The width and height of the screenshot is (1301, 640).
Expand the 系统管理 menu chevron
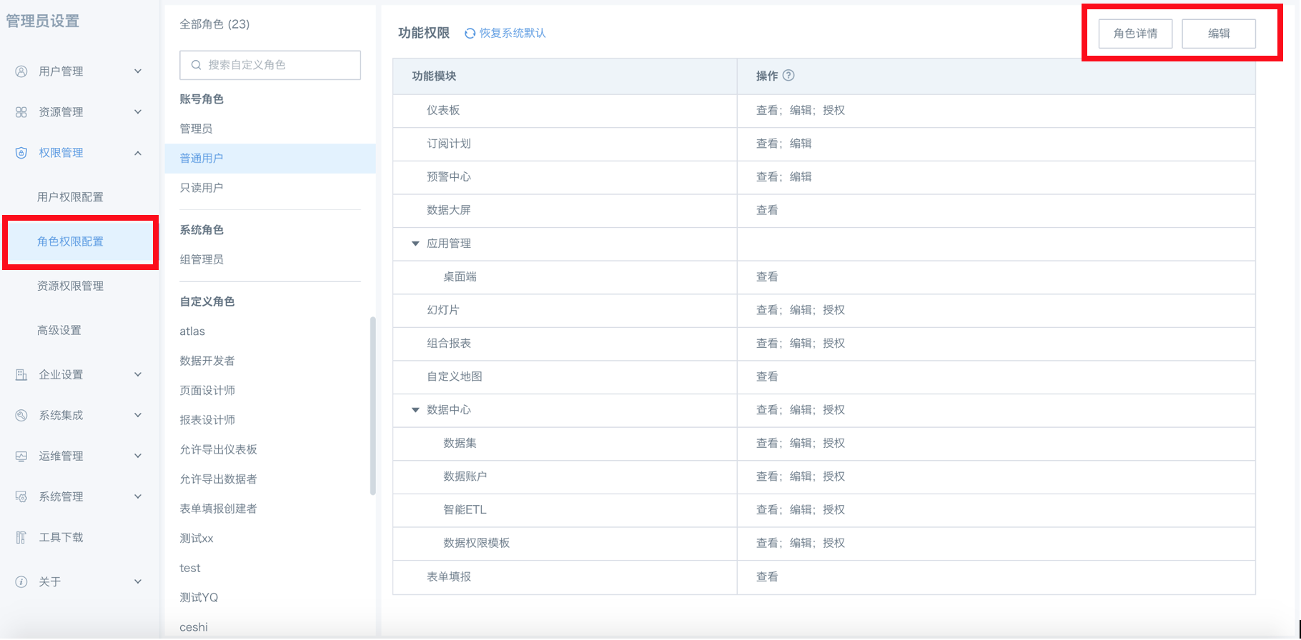tap(138, 497)
